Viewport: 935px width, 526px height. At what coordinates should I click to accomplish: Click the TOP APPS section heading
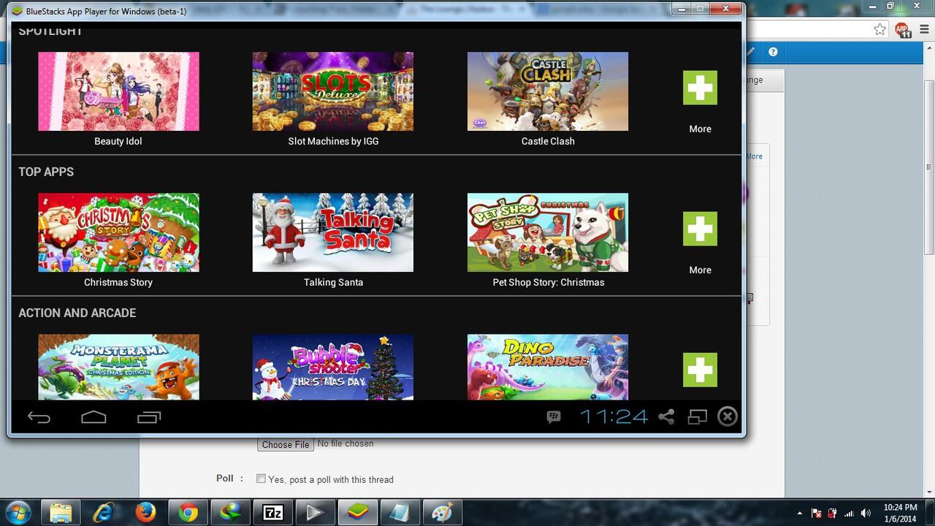(46, 172)
